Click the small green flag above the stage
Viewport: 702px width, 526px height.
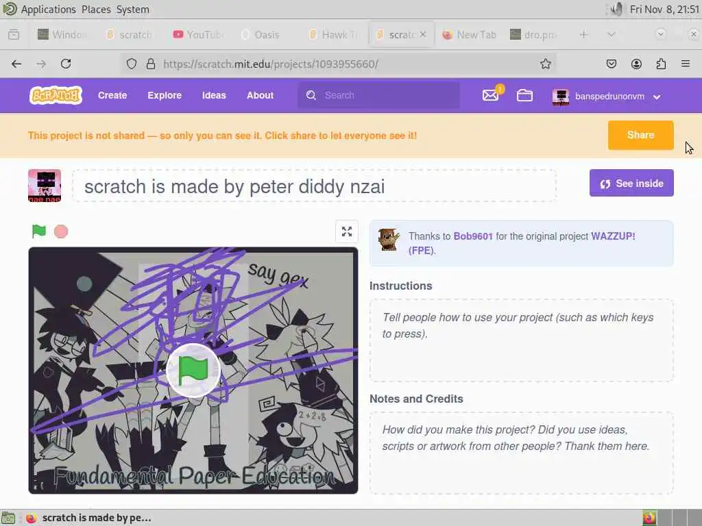click(x=39, y=231)
